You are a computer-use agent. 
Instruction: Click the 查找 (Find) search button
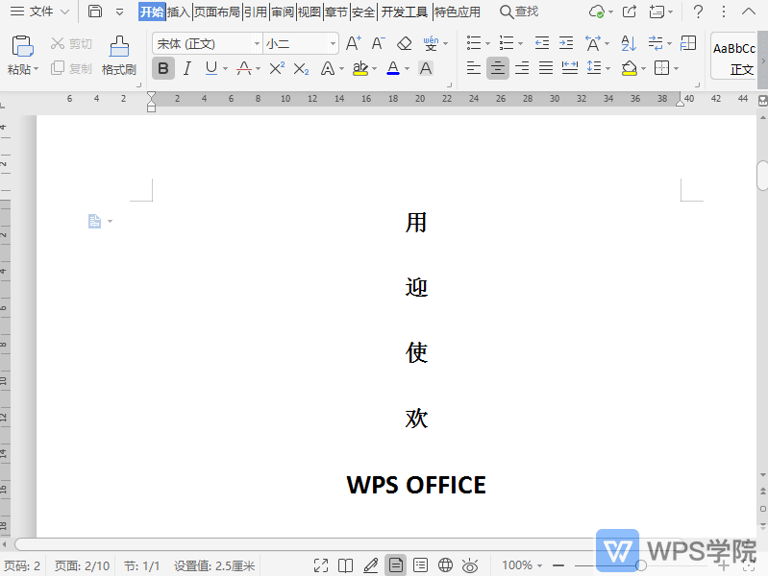(519, 12)
